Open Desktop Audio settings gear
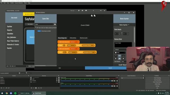The image size is (170, 95). (117, 81)
